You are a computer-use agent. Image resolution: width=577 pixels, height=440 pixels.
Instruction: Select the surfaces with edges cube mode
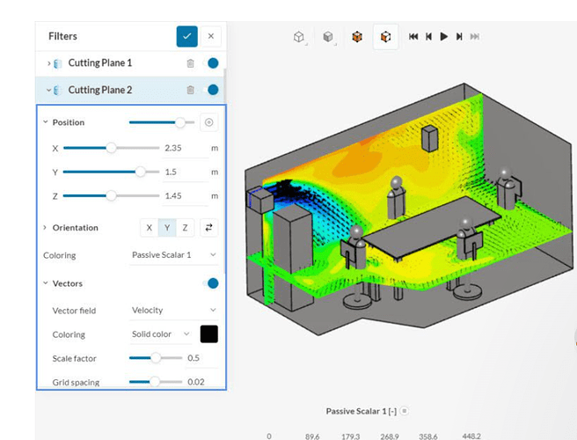[x=385, y=37]
